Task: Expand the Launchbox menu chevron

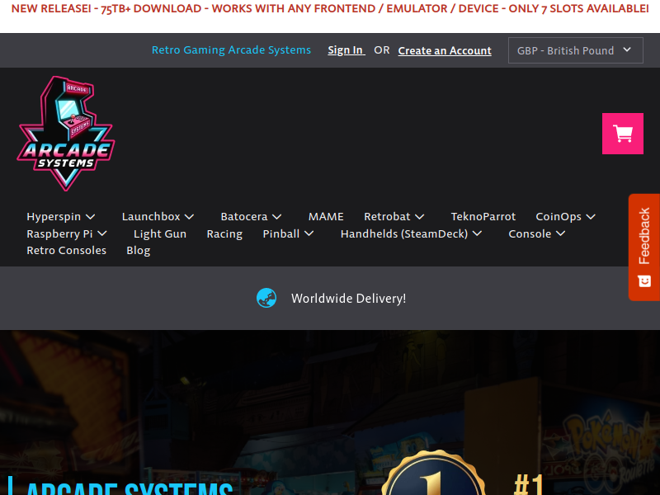Action: (190, 217)
